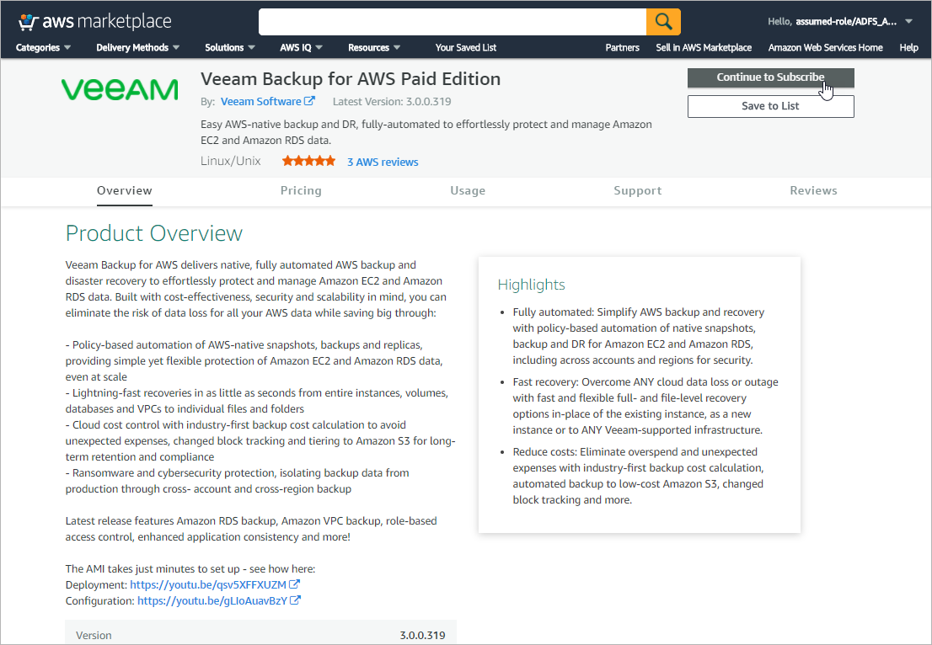Click the Veeam logo image

click(120, 90)
